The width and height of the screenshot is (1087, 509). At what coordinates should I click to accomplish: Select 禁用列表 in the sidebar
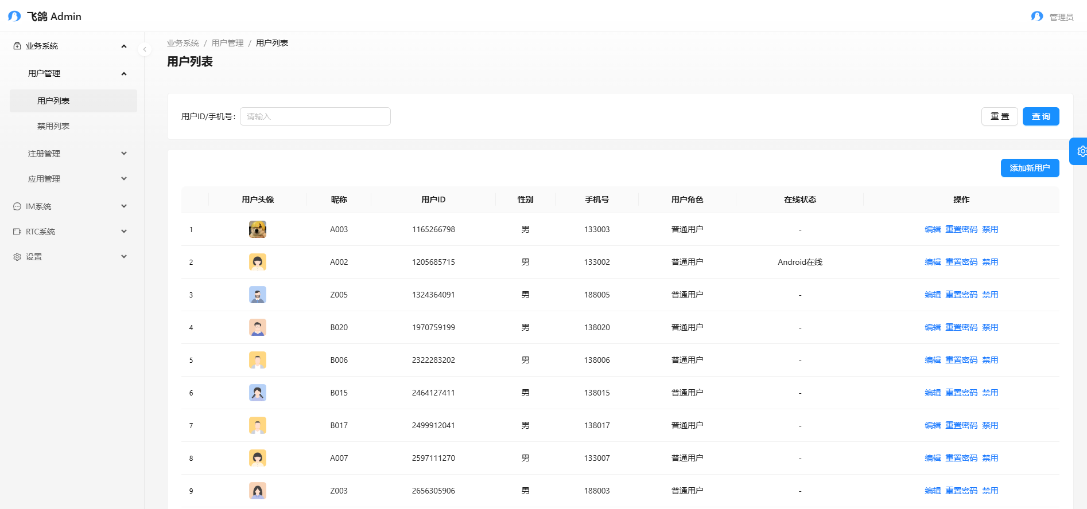click(x=53, y=126)
